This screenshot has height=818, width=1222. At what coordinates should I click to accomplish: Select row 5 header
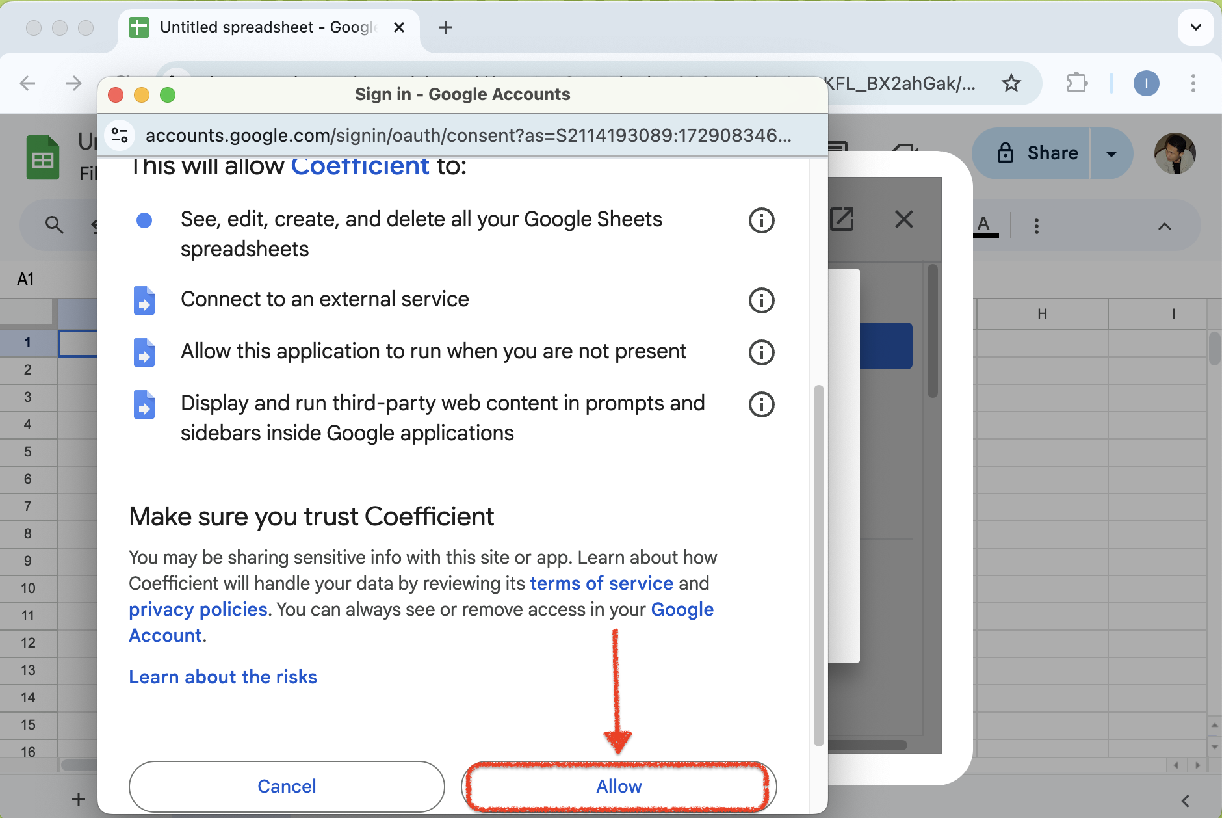pos(29,451)
